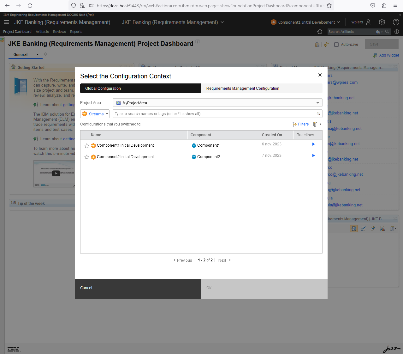Show baselines for Component1 Initial Development
The height and width of the screenshot is (354, 403).
pos(313,144)
